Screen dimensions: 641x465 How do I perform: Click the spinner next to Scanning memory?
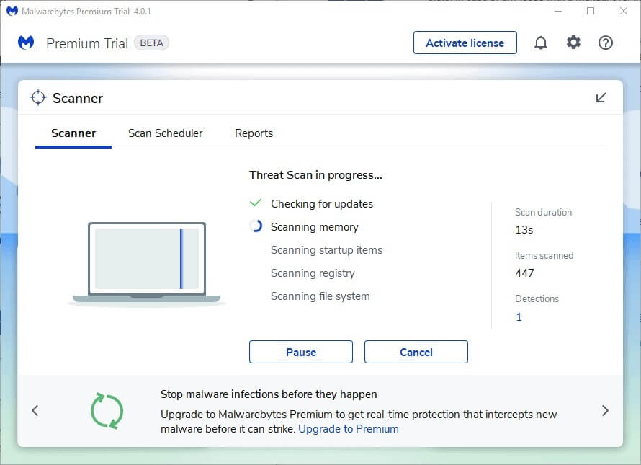pos(256,226)
